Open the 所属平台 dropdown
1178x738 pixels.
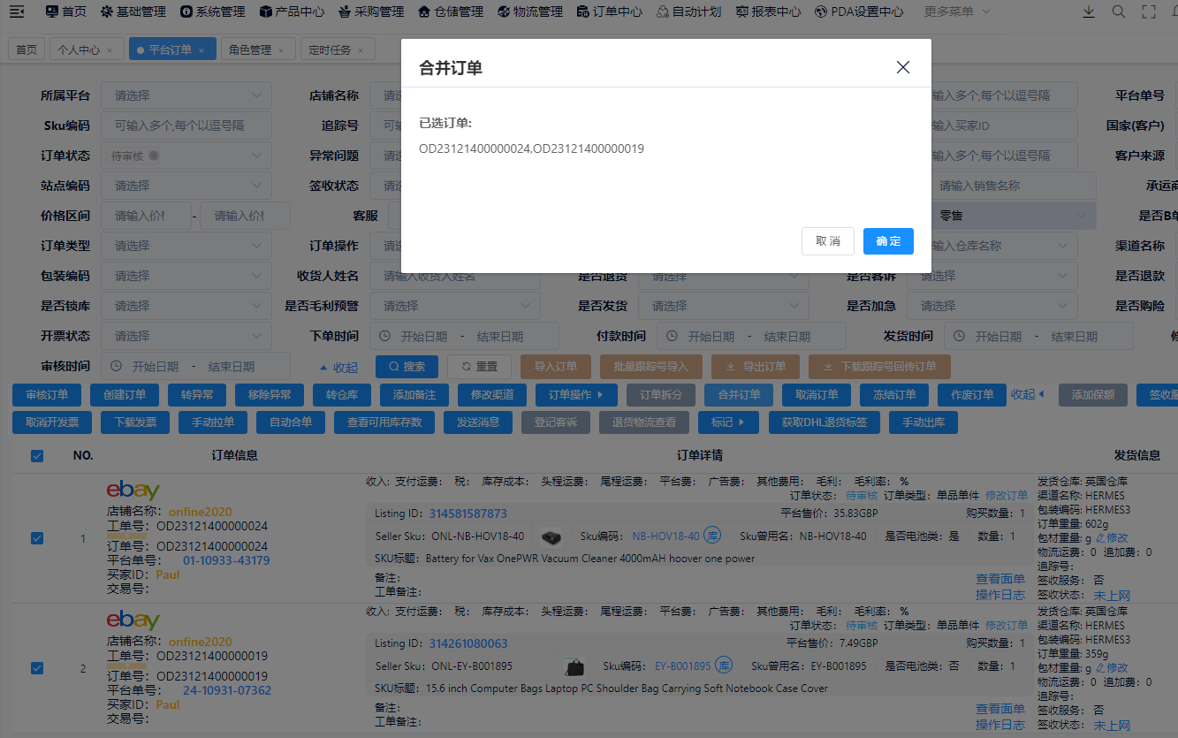pos(186,95)
